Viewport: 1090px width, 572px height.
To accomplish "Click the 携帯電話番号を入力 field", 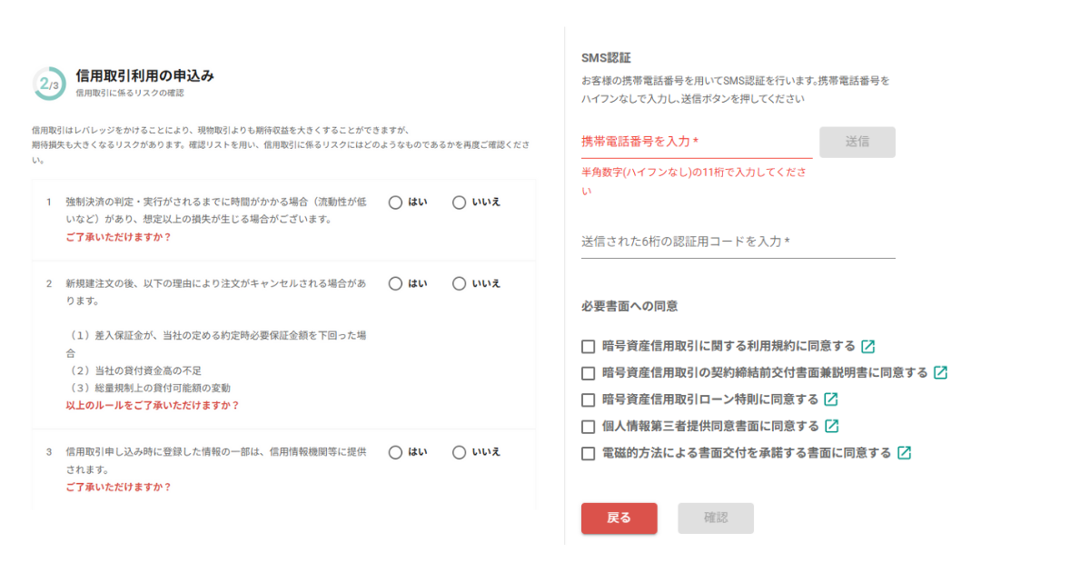I will coord(697,142).
